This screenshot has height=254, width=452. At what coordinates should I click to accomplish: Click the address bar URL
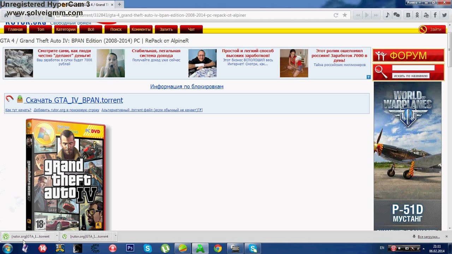(x=154, y=15)
